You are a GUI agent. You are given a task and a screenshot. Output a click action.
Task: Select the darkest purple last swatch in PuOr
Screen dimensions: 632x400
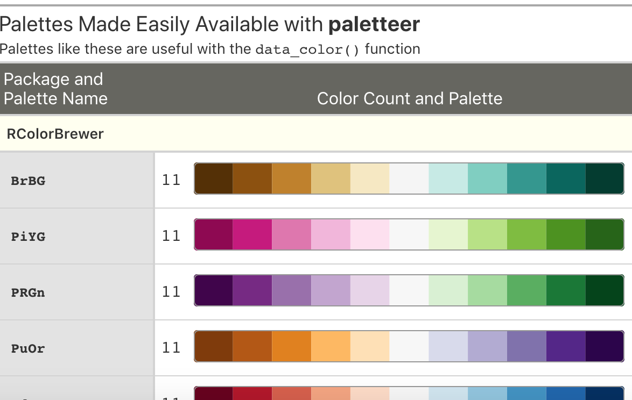[x=604, y=347]
